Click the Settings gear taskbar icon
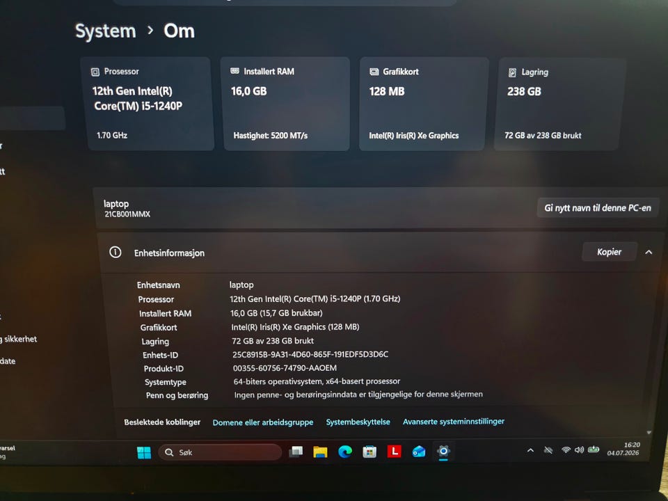The image size is (668, 501). point(443,451)
